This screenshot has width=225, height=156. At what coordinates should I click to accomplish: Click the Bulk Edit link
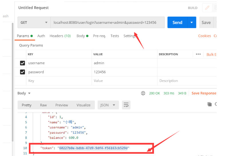coord(211,54)
